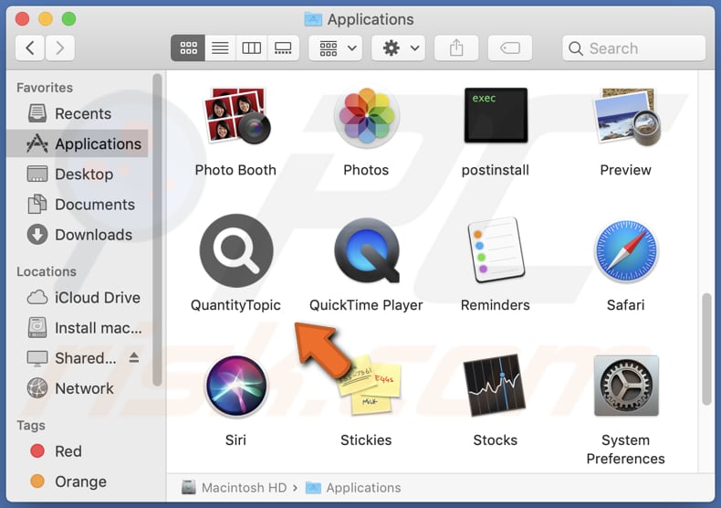This screenshot has height=508, width=721.
Task: Open the System Preferences gear icon
Action: pos(626,386)
